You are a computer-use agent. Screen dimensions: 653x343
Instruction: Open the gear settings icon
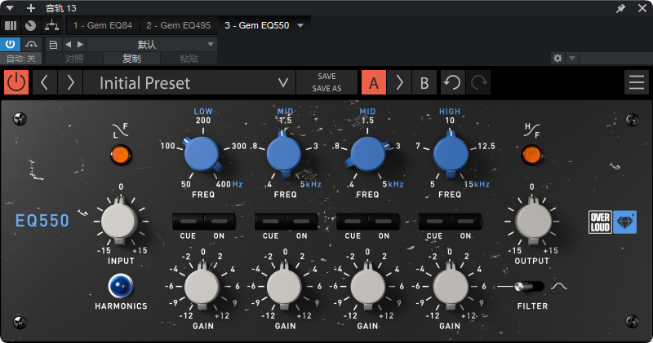557,58
